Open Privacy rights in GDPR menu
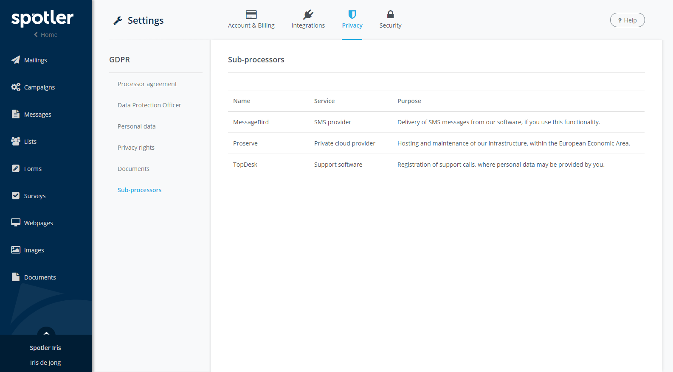This screenshot has width=673, height=372. (136, 148)
